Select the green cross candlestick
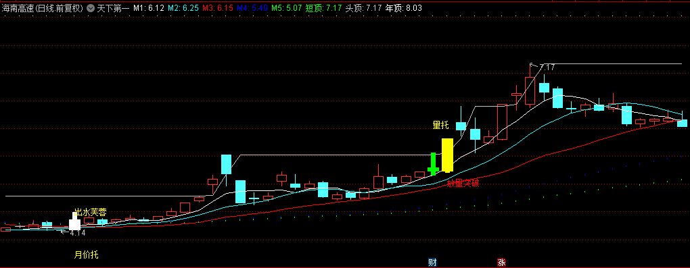Image resolution: width=690 pixels, height=268 pixels. point(433,164)
